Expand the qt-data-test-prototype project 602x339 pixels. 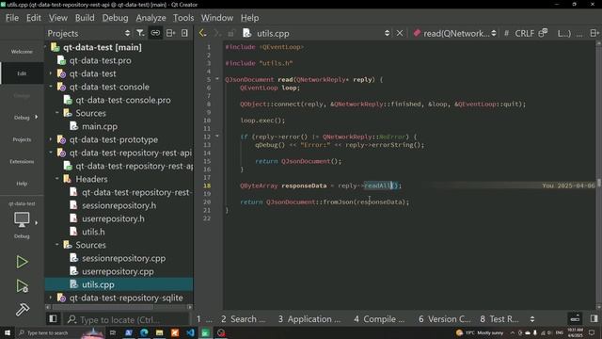point(51,139)
